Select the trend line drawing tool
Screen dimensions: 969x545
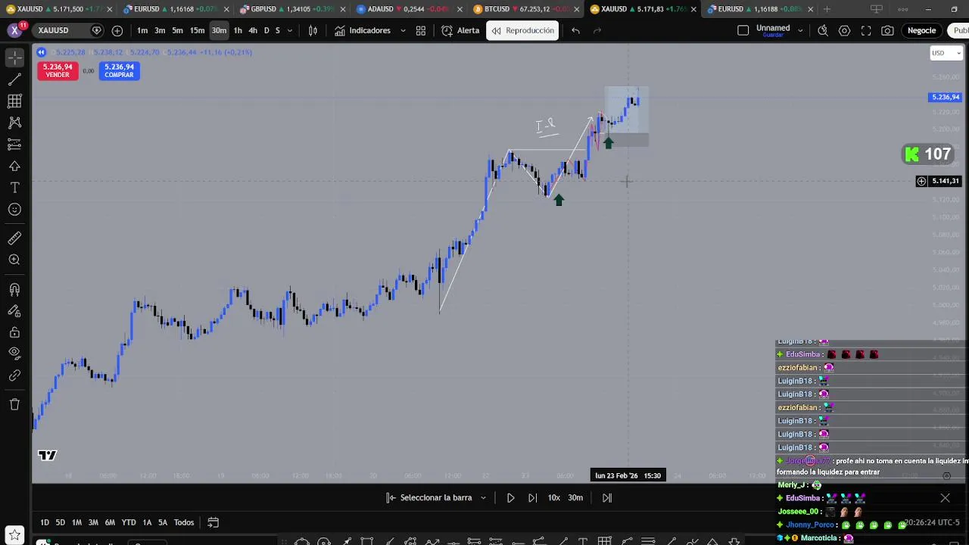[14, 79]
